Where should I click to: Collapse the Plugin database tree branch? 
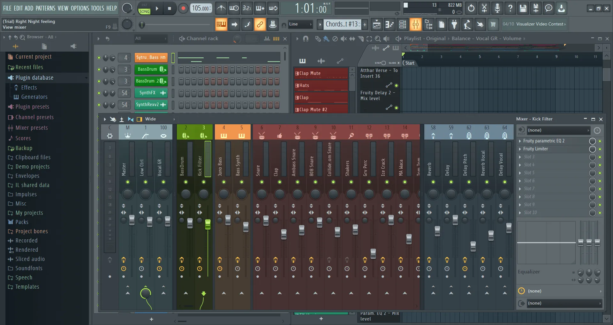(86, 77)
